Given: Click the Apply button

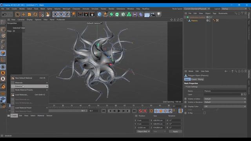Looking at the screenshot, I should click(175, 132).
